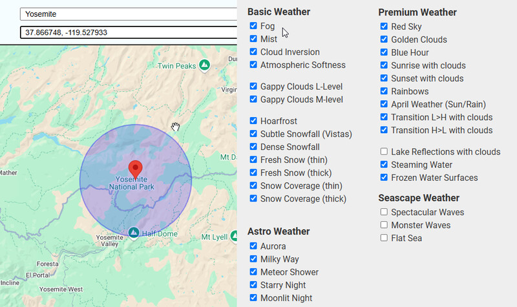The width and height of the screenshot is (517, 307).
Task: Enable Spectacular Waves checkbox
Action: point(384,212)
